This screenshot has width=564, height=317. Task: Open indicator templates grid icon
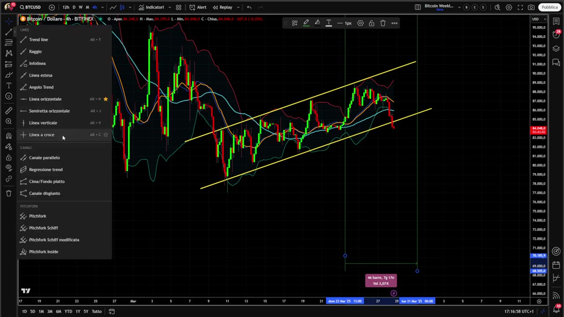pos(178,7)
